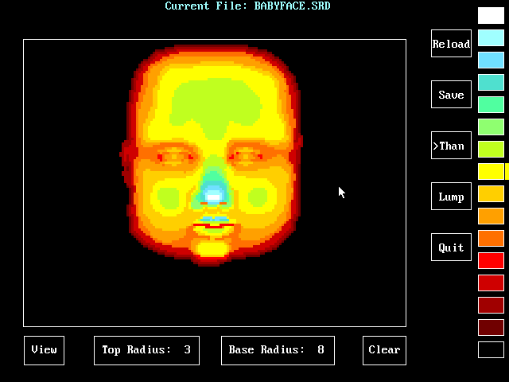Pick the dark red color swatch

coord(491,305)
